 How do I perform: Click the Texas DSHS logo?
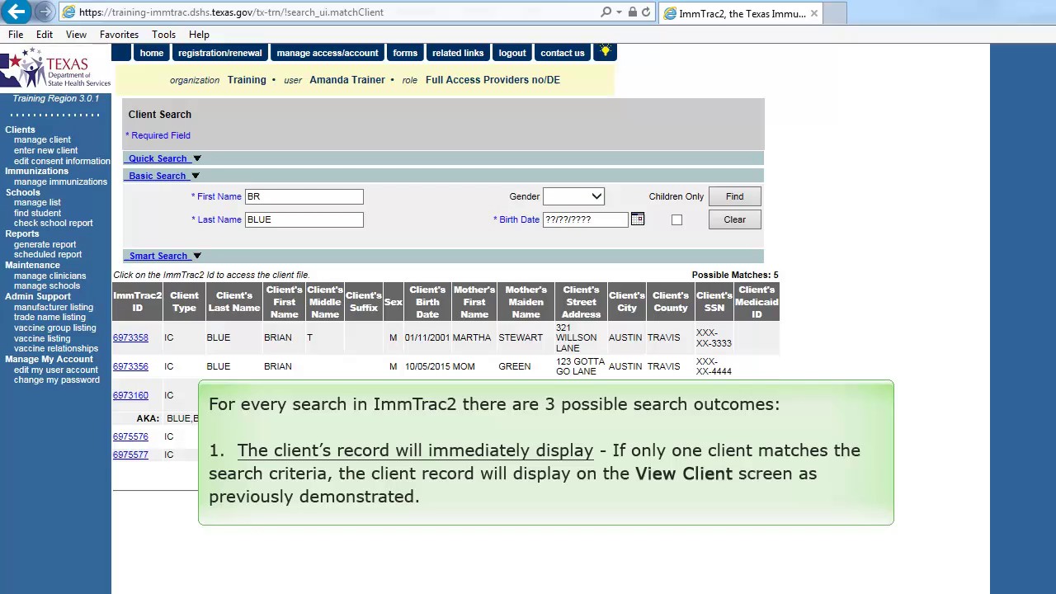(x=55, y=68)
